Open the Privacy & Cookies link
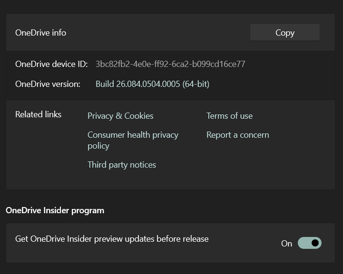The height and width of the screenshot is (274, 343). tap(120, 116)
